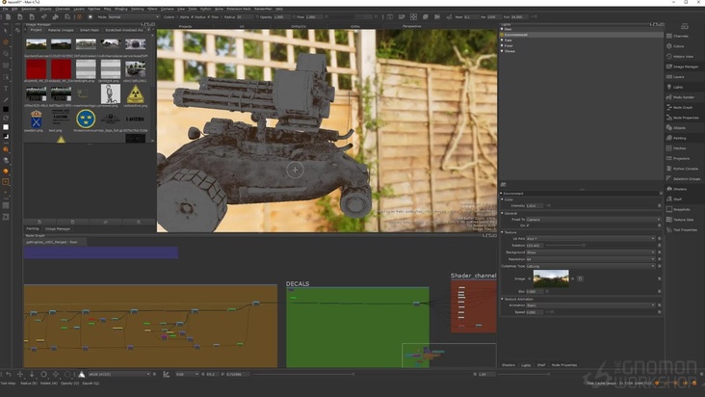Open the Tool Properties palette
The height and width of the screenshot is (397, 705).
(685, 229)
